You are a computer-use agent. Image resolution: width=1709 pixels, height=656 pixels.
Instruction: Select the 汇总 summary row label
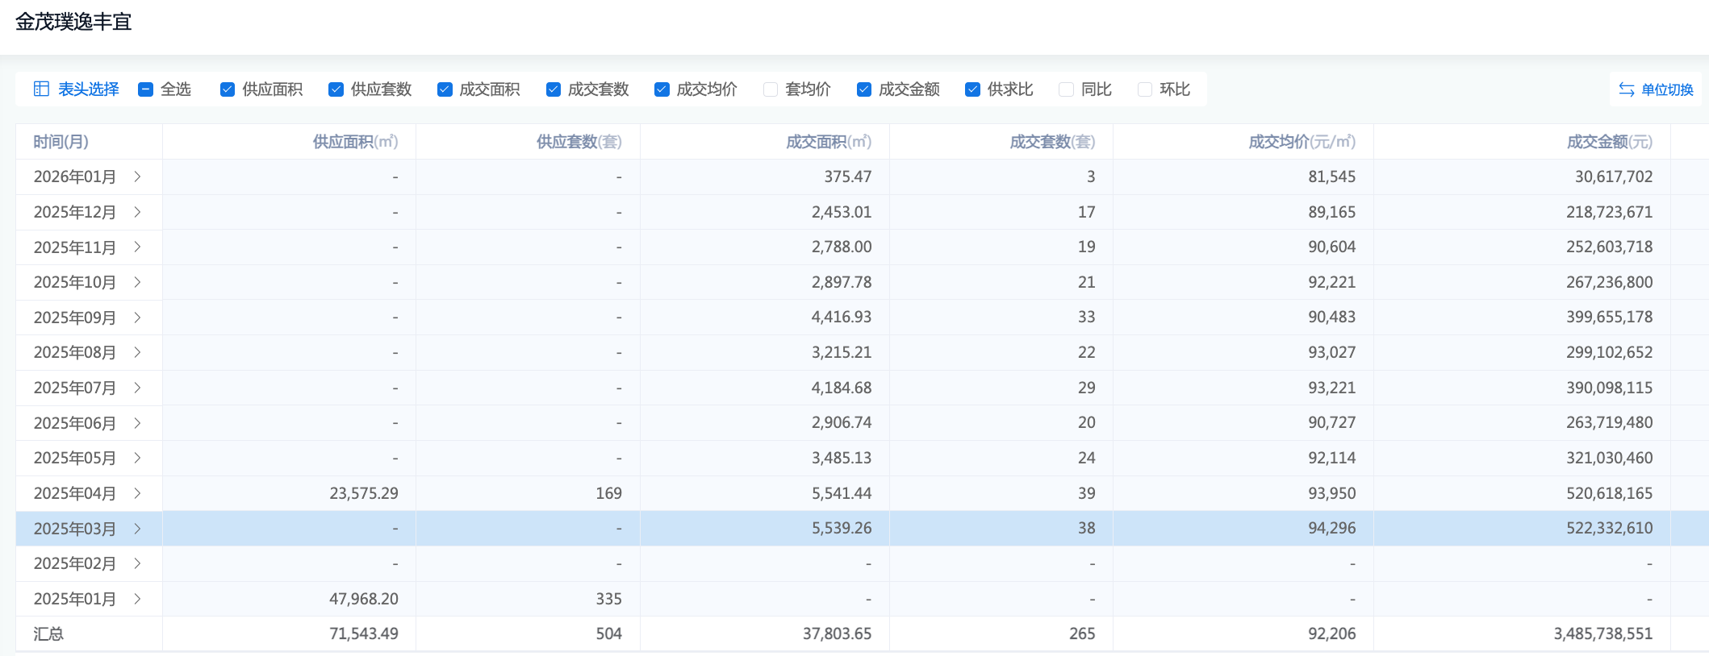tap(48, 634)
